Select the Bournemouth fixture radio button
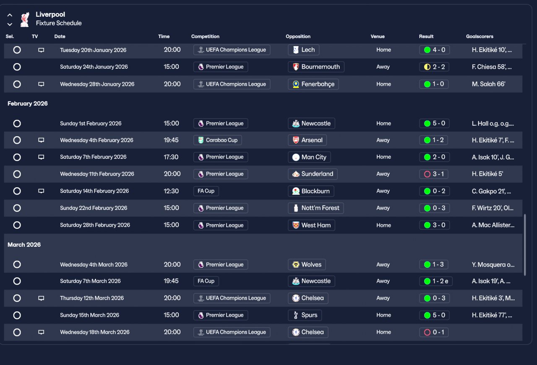 pos(17,67)
